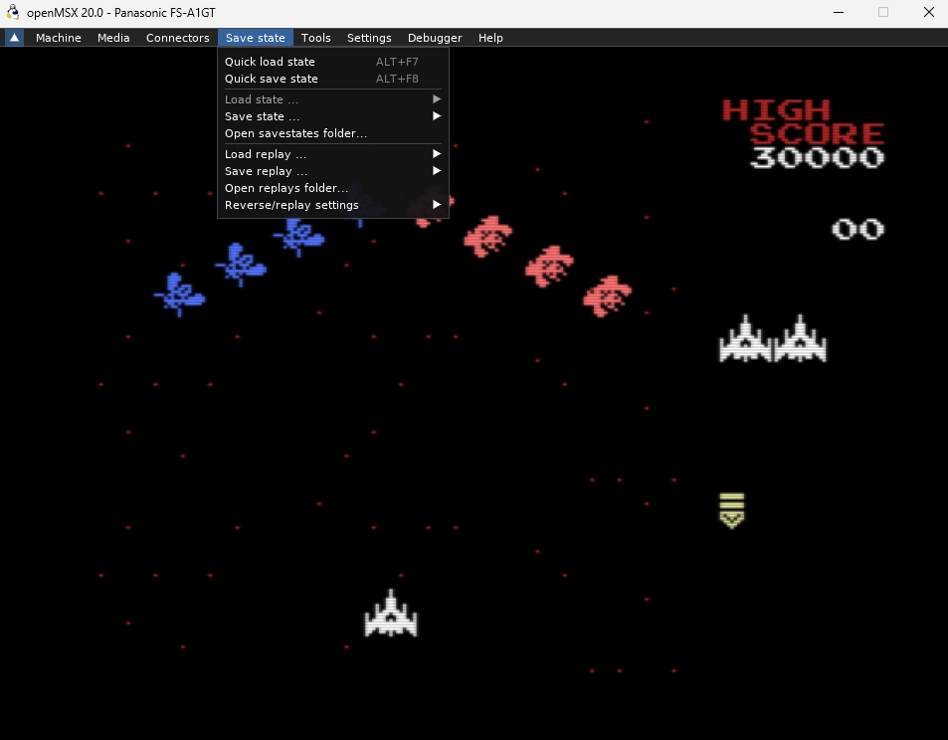The height and width of the screenshot is (740, 948).
Task: Open the Settings menu
Action: 369,38
